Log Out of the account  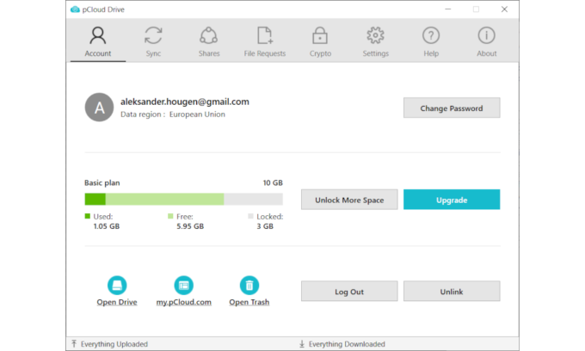[x=349, y=292]
